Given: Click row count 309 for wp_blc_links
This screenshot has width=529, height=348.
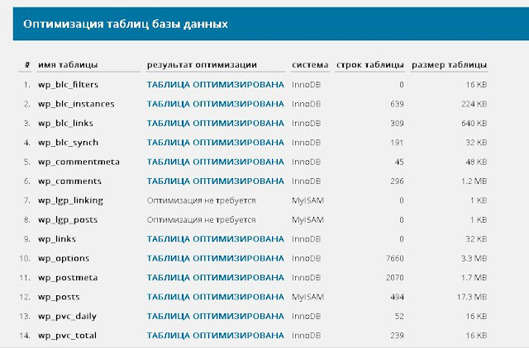Looking at the screenshot, I should [x=397, y=123].
